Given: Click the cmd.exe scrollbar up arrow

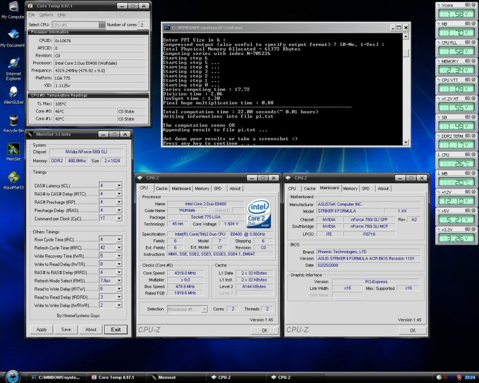Looking at the screenshot, I should point(406,36).
